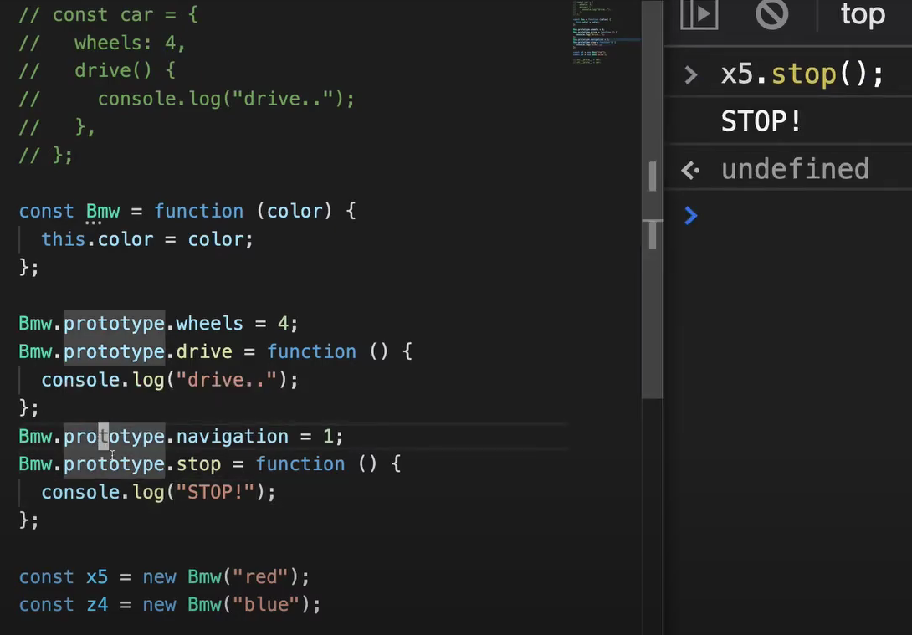The image size is (912, 635).
Task: Select the 'STOP!' console output
Action: [761, 121]
